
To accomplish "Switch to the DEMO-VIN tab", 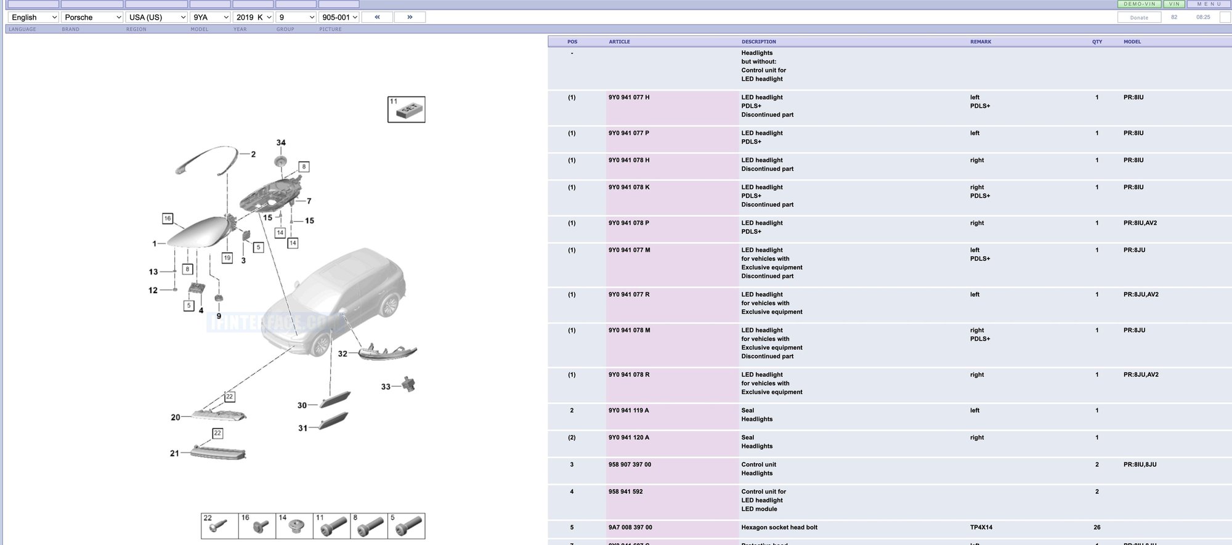I will (1139, 4).
